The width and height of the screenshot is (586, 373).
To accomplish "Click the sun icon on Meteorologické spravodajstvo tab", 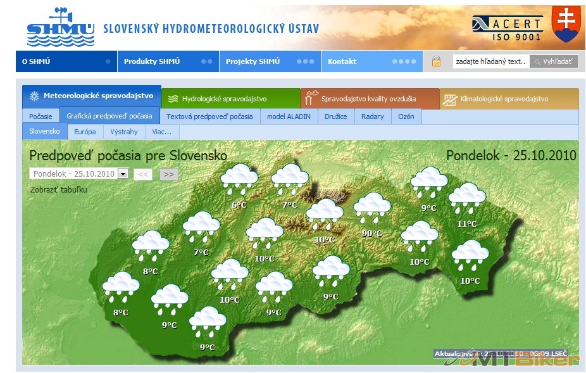I will [34, 97].
